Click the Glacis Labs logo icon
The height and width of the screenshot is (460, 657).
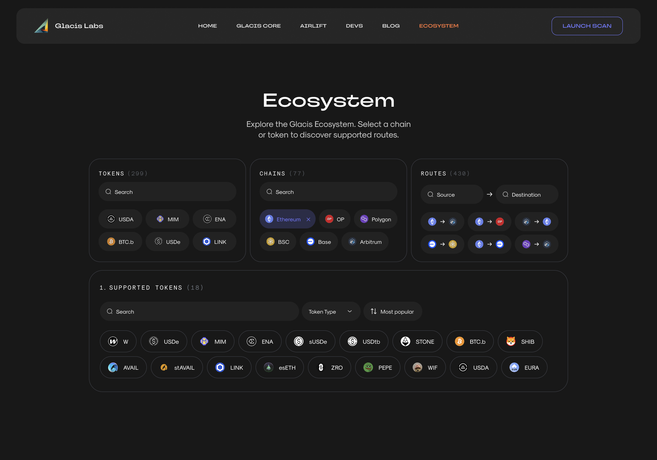41,26
